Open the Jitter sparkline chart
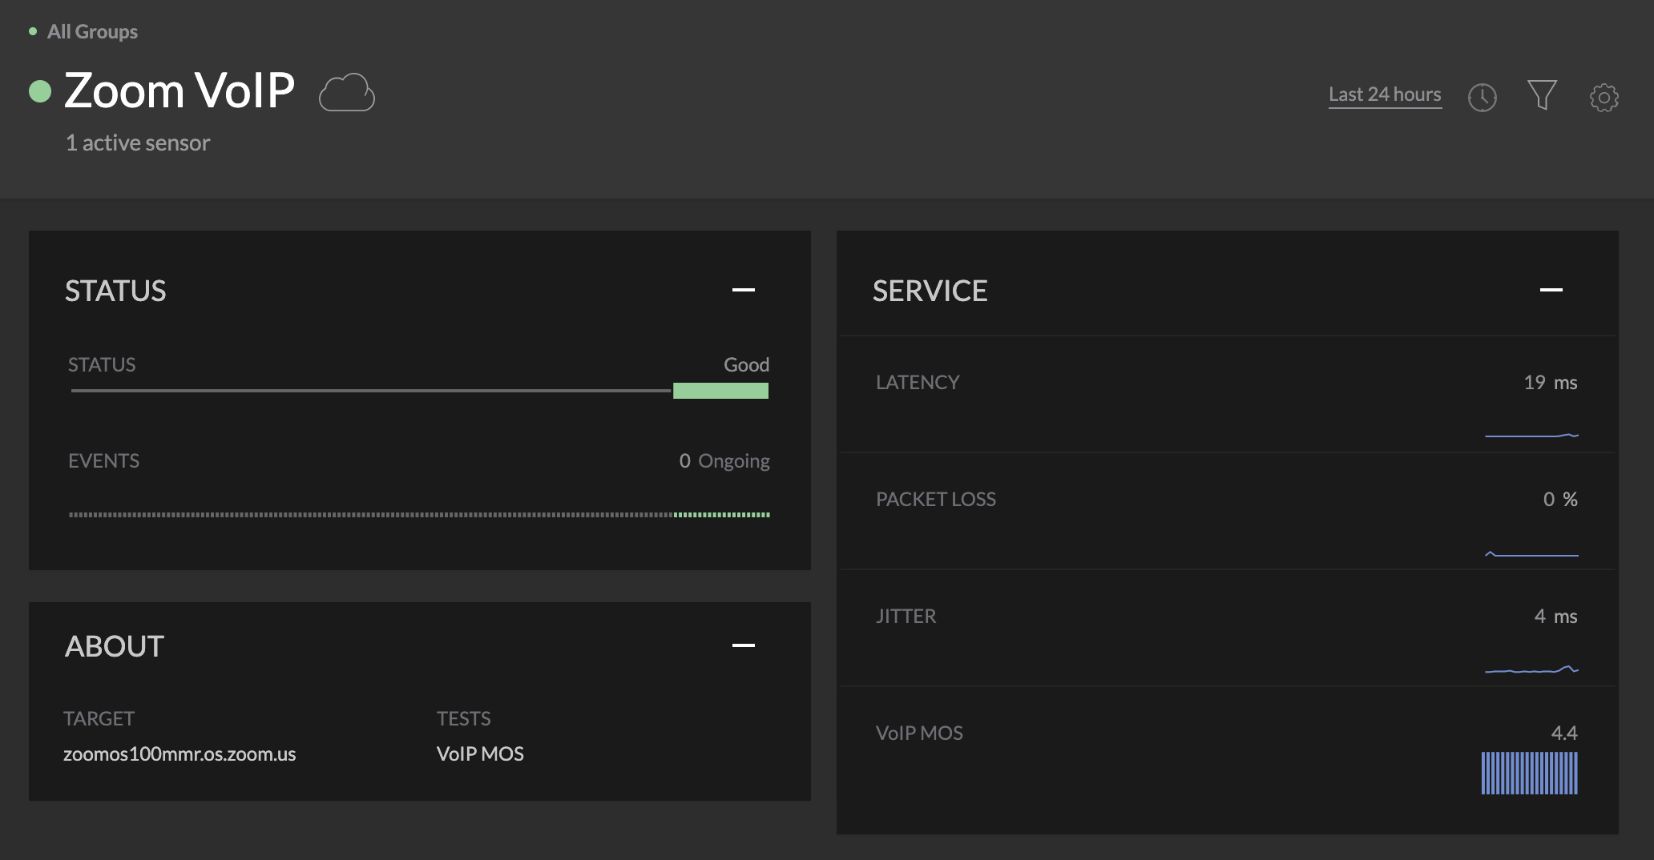 point(1531,669)
